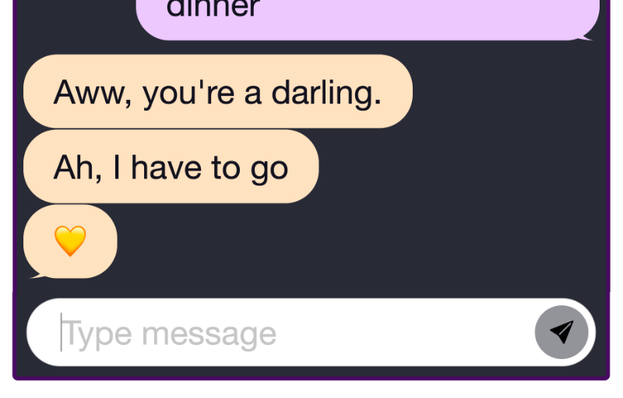Click the word "darling." in the message
The height and width of the screenshot is (398, 623).
pyautogui.click(x=326, y=92)
